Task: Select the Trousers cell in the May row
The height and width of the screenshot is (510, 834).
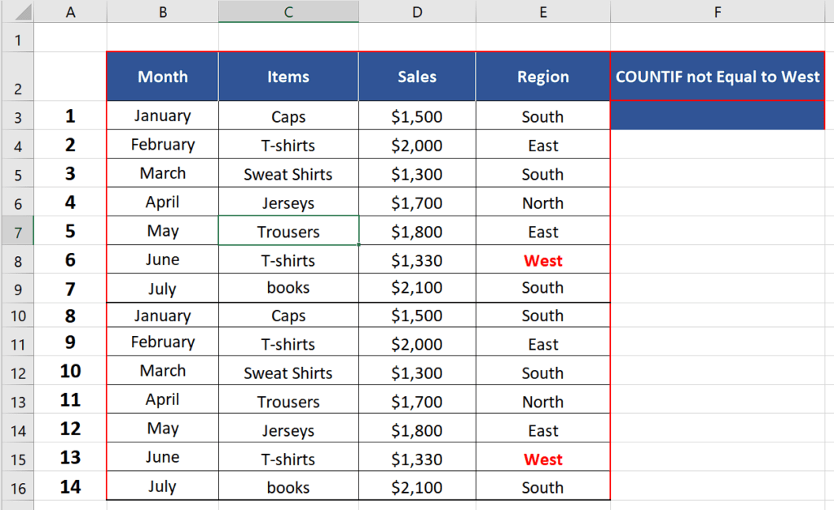Action: coord(288,230)
